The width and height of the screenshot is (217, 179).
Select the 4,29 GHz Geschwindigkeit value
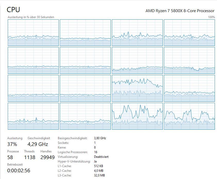click(x=38, y=144)
